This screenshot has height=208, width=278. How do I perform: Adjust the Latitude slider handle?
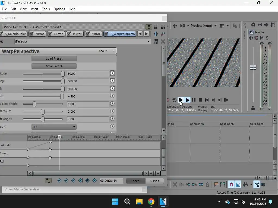click(x=63, y=74)
